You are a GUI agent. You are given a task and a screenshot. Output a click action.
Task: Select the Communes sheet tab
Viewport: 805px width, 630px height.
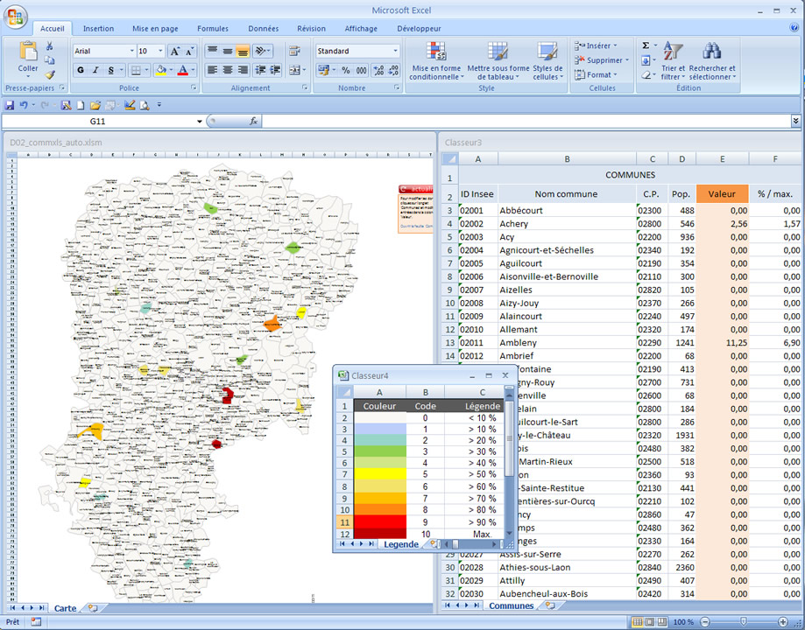pos(511,605)
